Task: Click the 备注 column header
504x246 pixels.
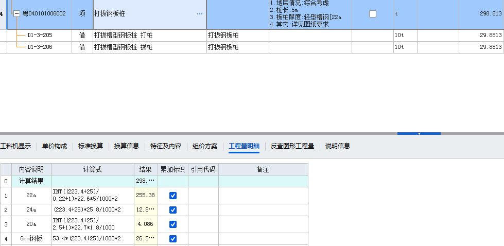Action: tap(263, 169)
